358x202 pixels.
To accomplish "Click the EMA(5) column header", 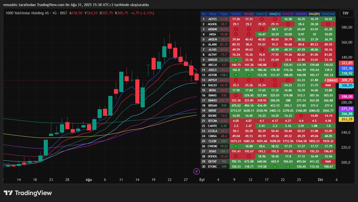I will [x=236, y=14].
